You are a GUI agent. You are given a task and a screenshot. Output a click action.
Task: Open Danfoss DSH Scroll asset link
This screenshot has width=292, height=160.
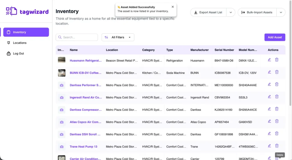coord(85,134)
